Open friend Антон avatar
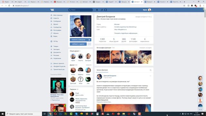 tap(73, 70)
